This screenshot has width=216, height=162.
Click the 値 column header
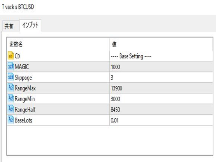(114, 45)
